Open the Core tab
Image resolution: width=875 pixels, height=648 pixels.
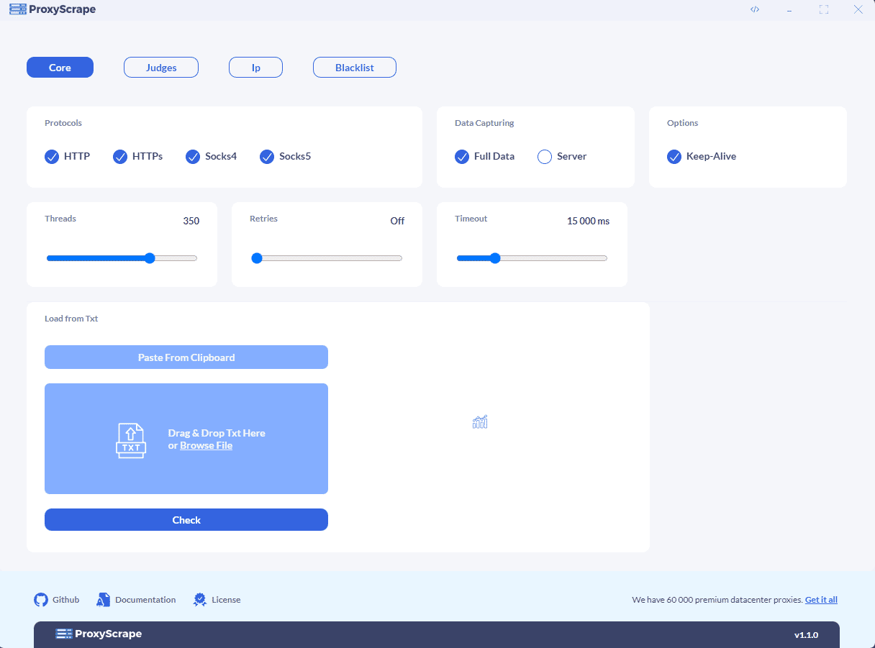pos(60,68)
